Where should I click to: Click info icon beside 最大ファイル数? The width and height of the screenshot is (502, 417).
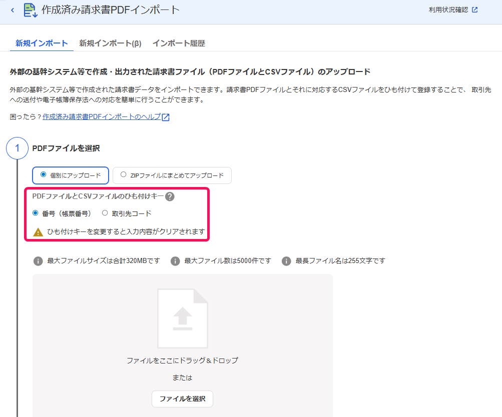coord(175,261)
